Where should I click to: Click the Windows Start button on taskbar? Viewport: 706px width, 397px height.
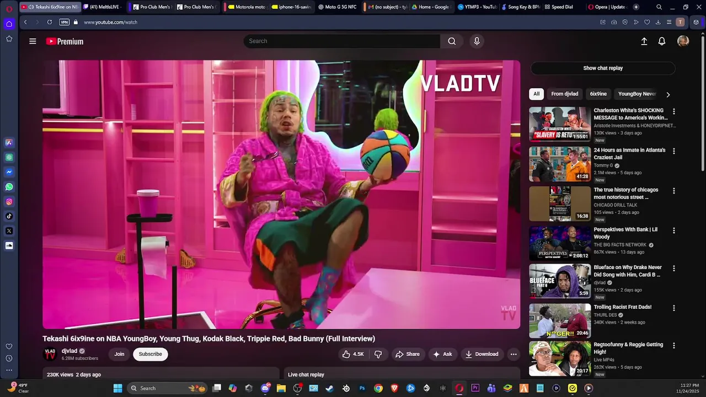(x=117, y=388)
